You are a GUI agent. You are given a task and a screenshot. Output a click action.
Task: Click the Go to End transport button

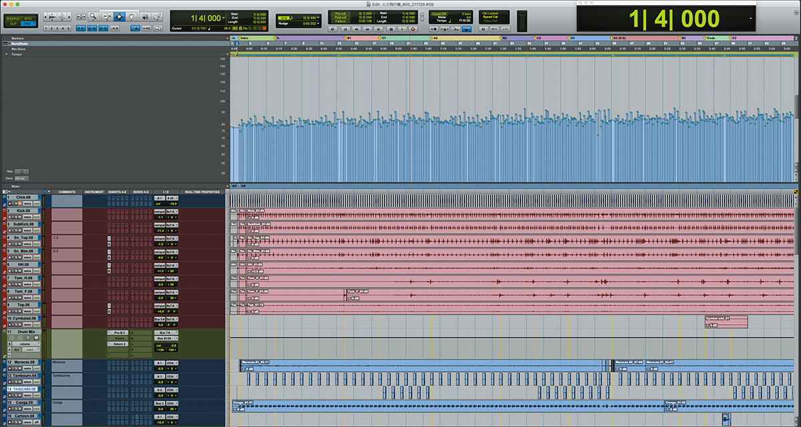click(x=378, y=29)
